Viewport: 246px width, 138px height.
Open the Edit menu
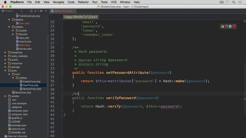pyautogui.click(x=38, y=2)
